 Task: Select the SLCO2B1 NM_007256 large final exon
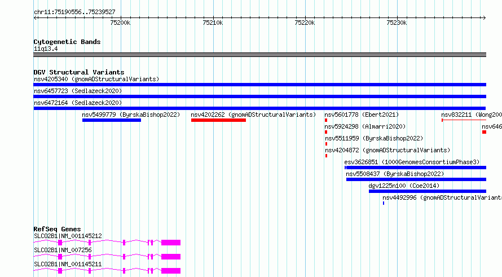click(x=171, y=257)
